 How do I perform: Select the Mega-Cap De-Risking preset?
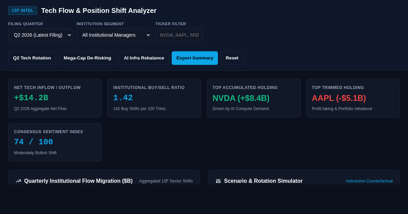pos(87,58)
